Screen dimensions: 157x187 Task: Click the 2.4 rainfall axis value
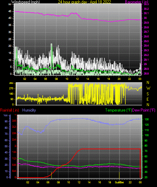14,139
